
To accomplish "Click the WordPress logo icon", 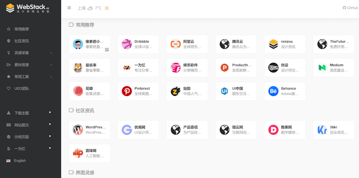I will pyautogui.click(x=78, y=130).
